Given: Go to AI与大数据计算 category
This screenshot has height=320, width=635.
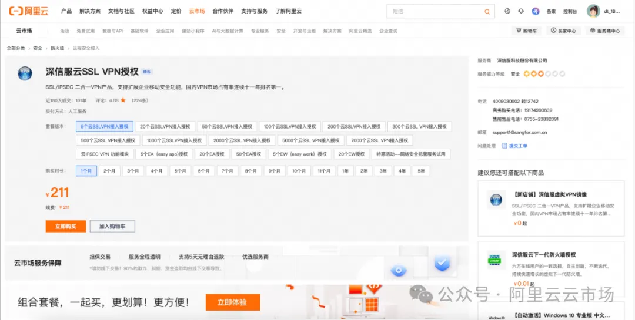Looking at the screenshot, I should tap(228, 31).
